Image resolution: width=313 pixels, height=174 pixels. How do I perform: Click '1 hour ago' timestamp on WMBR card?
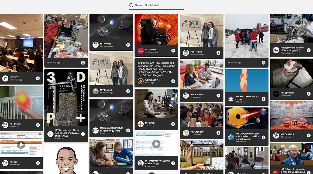(150, 83)
